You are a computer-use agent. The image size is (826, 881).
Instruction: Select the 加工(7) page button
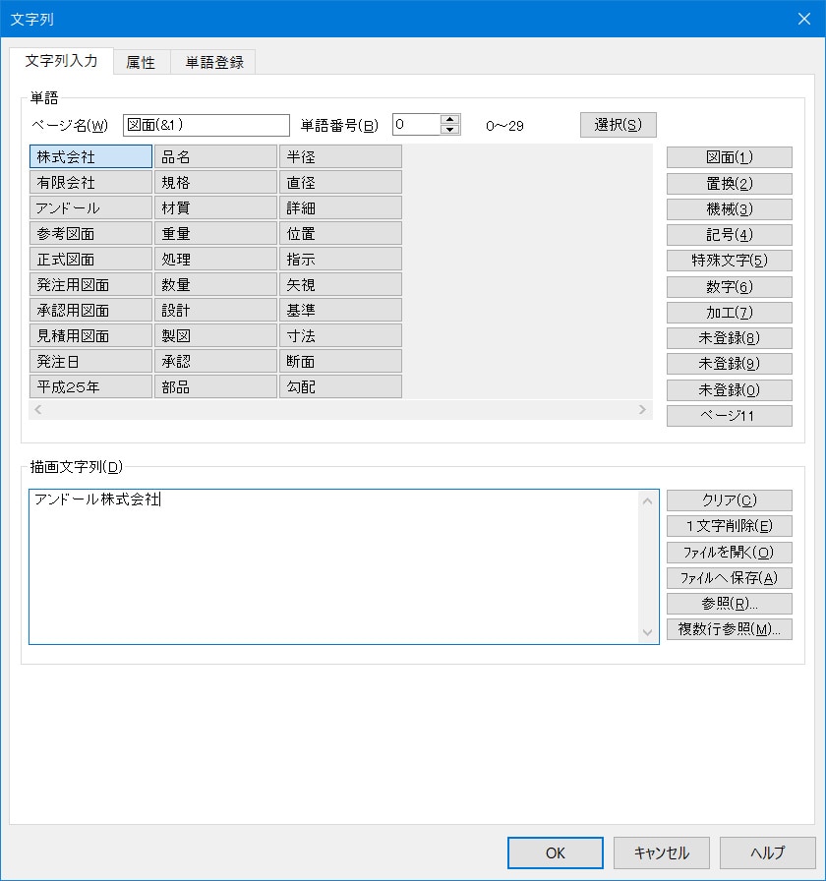[x=729, y=313]
